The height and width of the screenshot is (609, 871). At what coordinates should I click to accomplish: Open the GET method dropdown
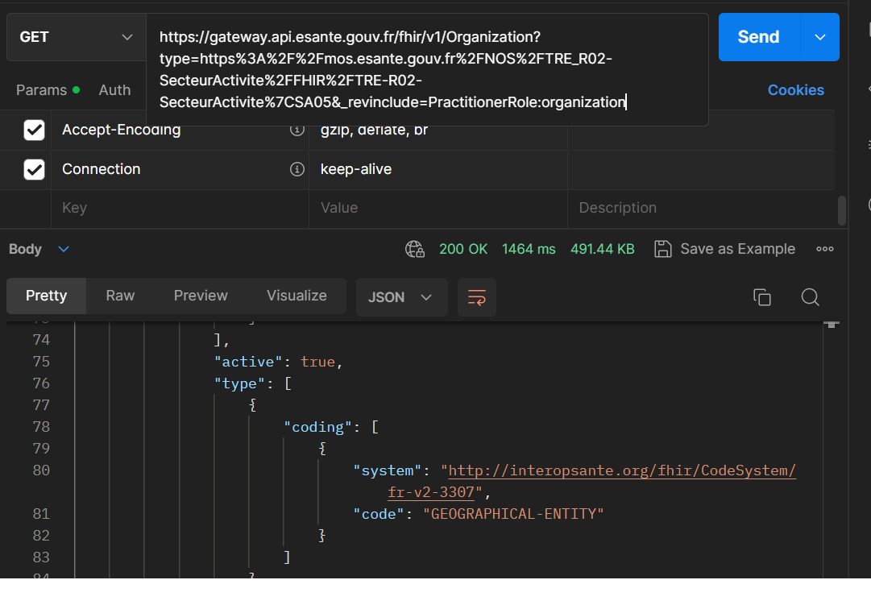pyautogui.click(x=76, y=37)
